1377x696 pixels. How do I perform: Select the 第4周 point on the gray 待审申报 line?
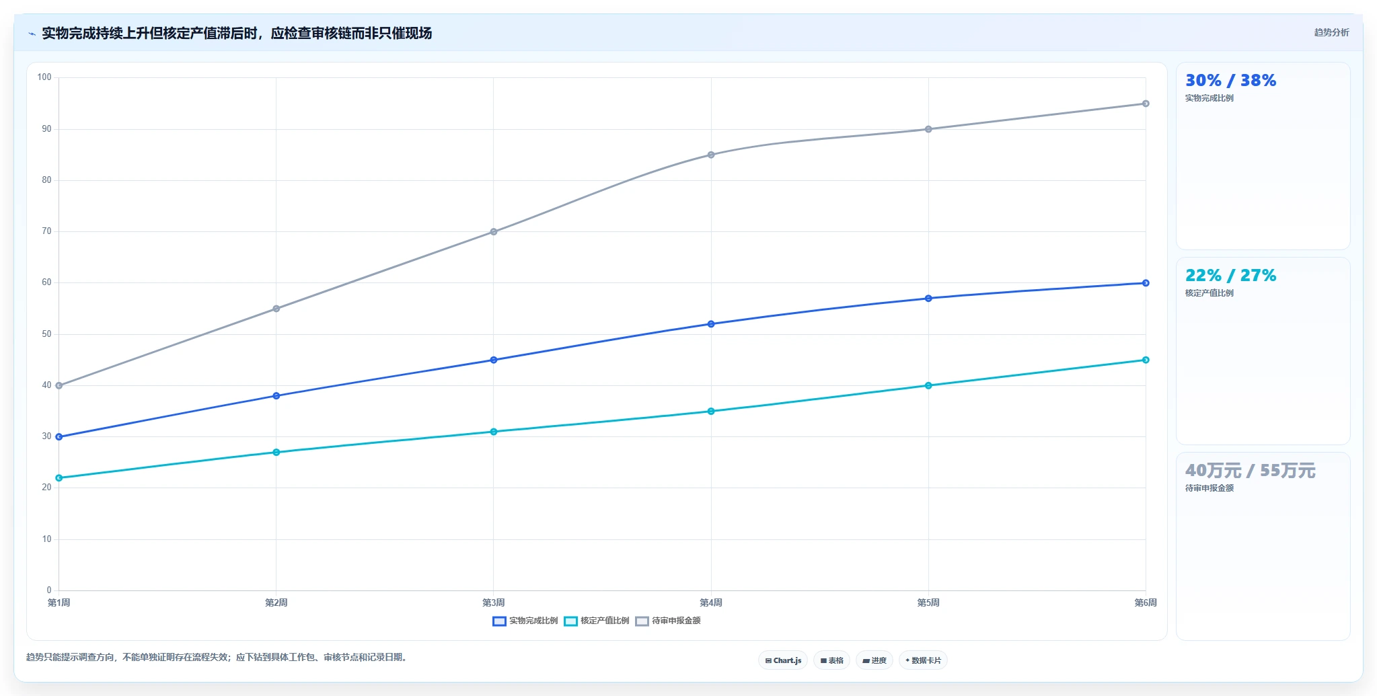711,155
